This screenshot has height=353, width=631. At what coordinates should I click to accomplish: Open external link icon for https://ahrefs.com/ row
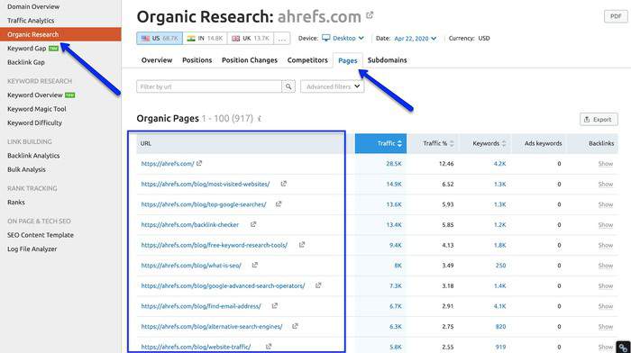pos(199,163)
